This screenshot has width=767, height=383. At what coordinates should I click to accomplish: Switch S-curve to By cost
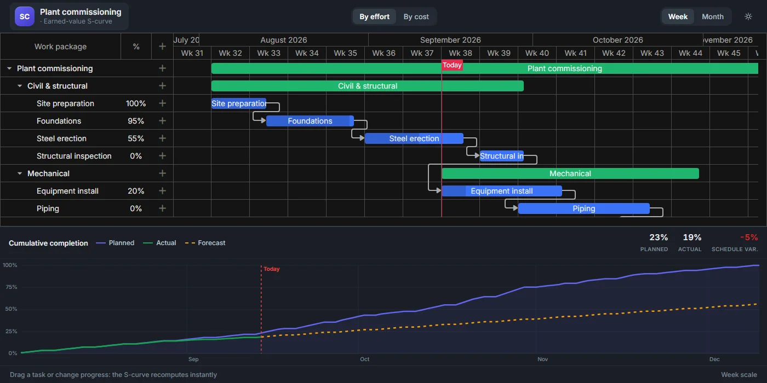416,16
